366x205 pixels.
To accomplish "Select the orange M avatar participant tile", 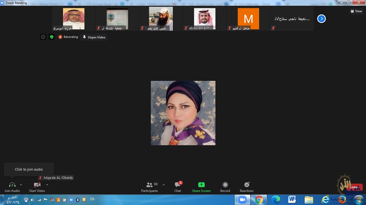I will [248, 19].
